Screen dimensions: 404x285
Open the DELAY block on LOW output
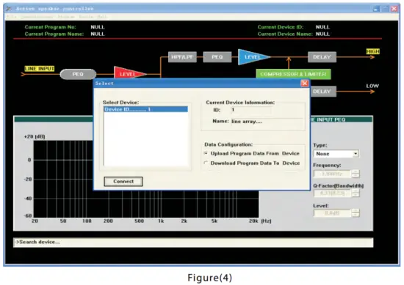pos(323,92)
